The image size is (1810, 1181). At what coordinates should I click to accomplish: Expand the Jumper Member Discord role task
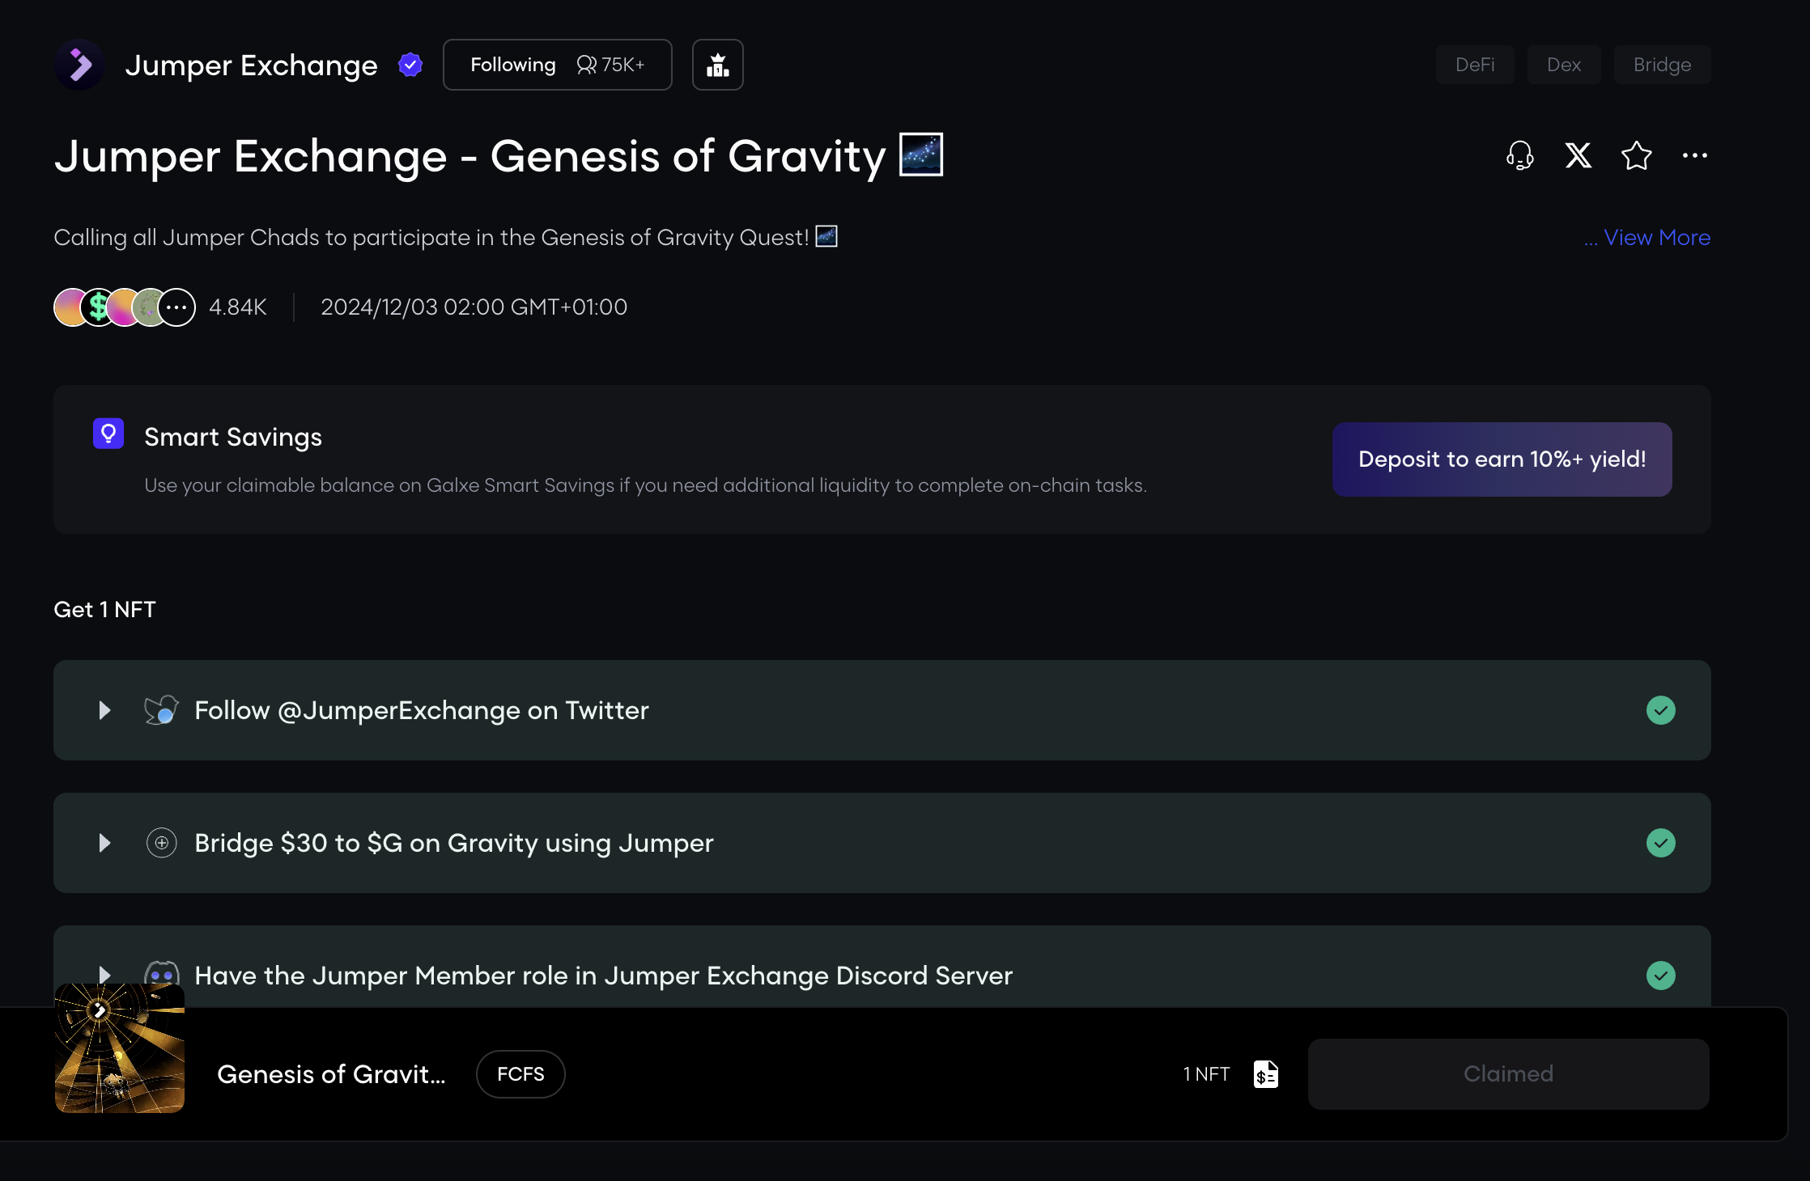104,974
